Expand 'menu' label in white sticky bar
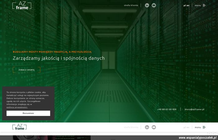Image resolution: width=218 pixels, height=140 pixels. [x=198, y=127]
